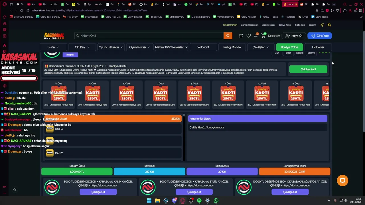Screen dimensions: 365x205
Task: Show hidden system tray icons
Action: [329, 200]
